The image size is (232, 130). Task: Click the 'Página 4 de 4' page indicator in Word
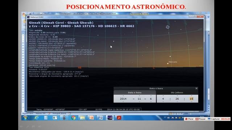(28, 113)
